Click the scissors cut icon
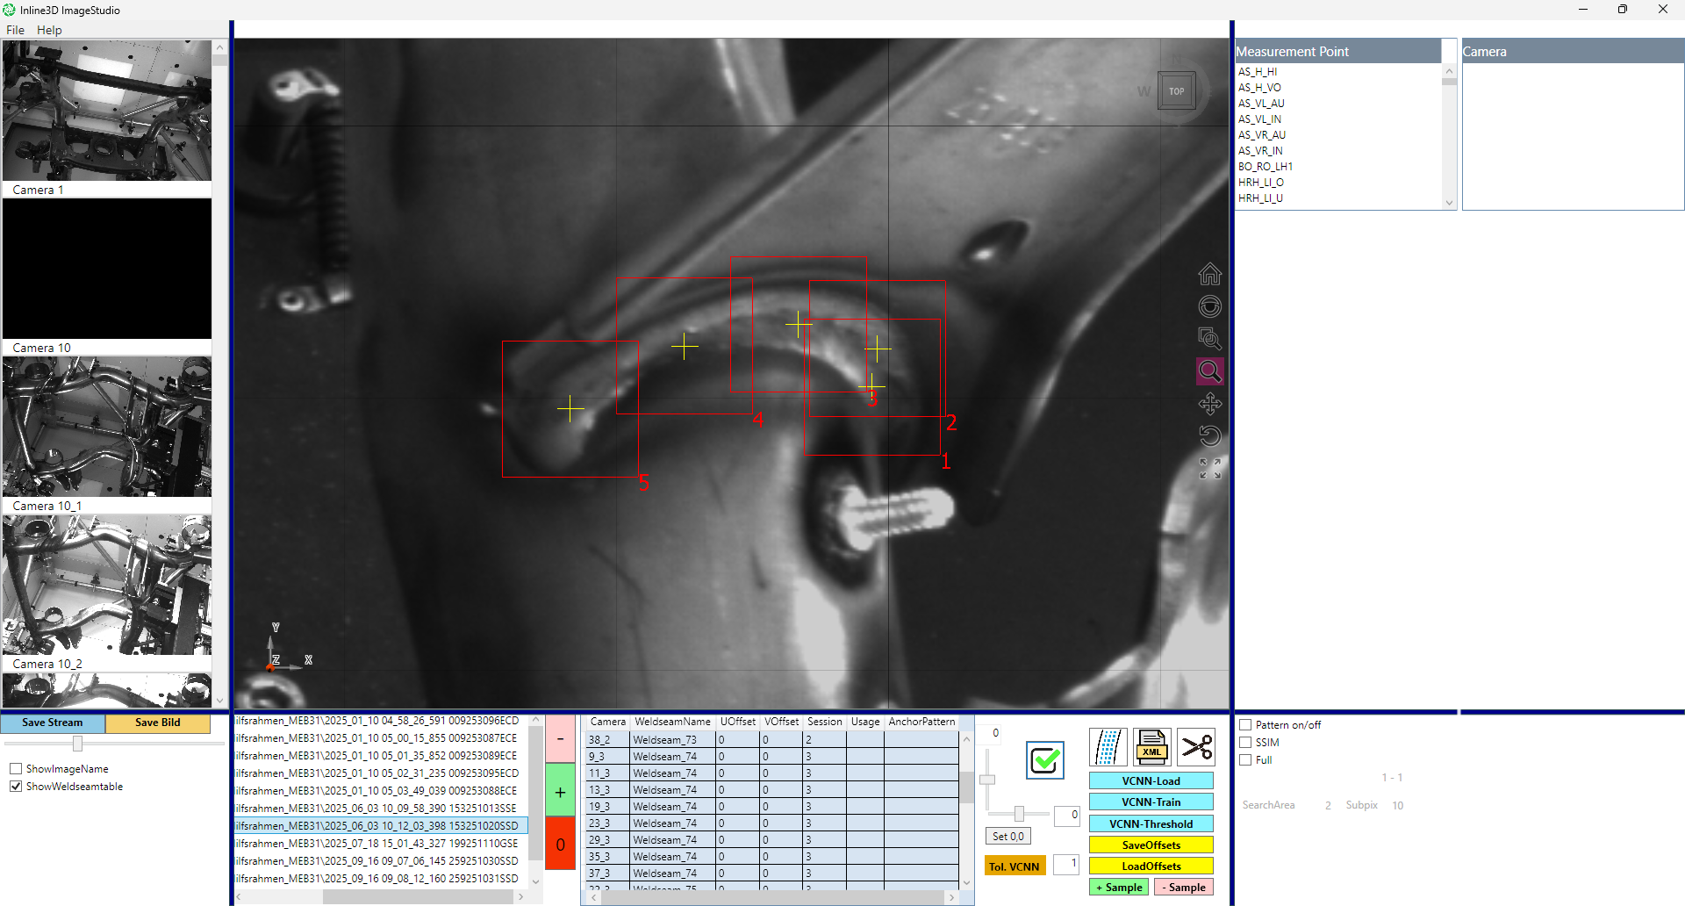Screen dimensions: 1685x906 [1195, 747]
